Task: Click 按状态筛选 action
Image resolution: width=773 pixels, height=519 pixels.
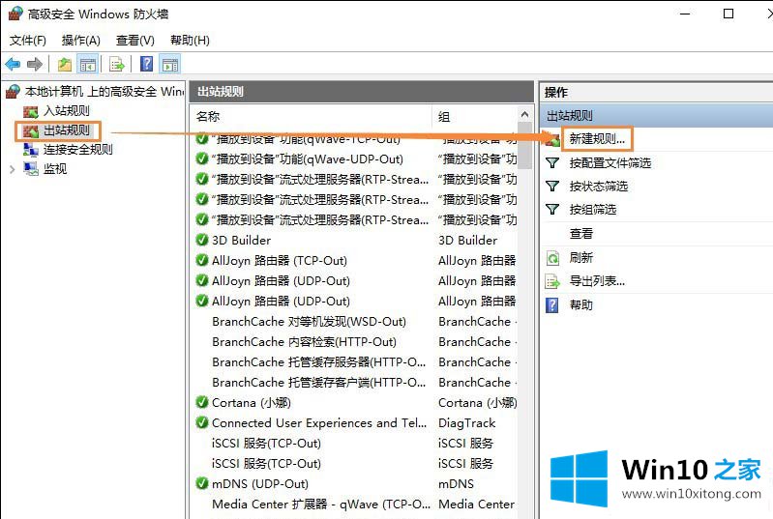Action: point(599,187)
